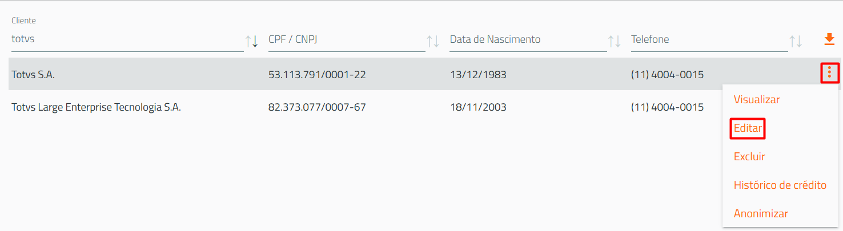Click the CPF / CNPJ filter field
843x231 pixels.
click(347, 40)
